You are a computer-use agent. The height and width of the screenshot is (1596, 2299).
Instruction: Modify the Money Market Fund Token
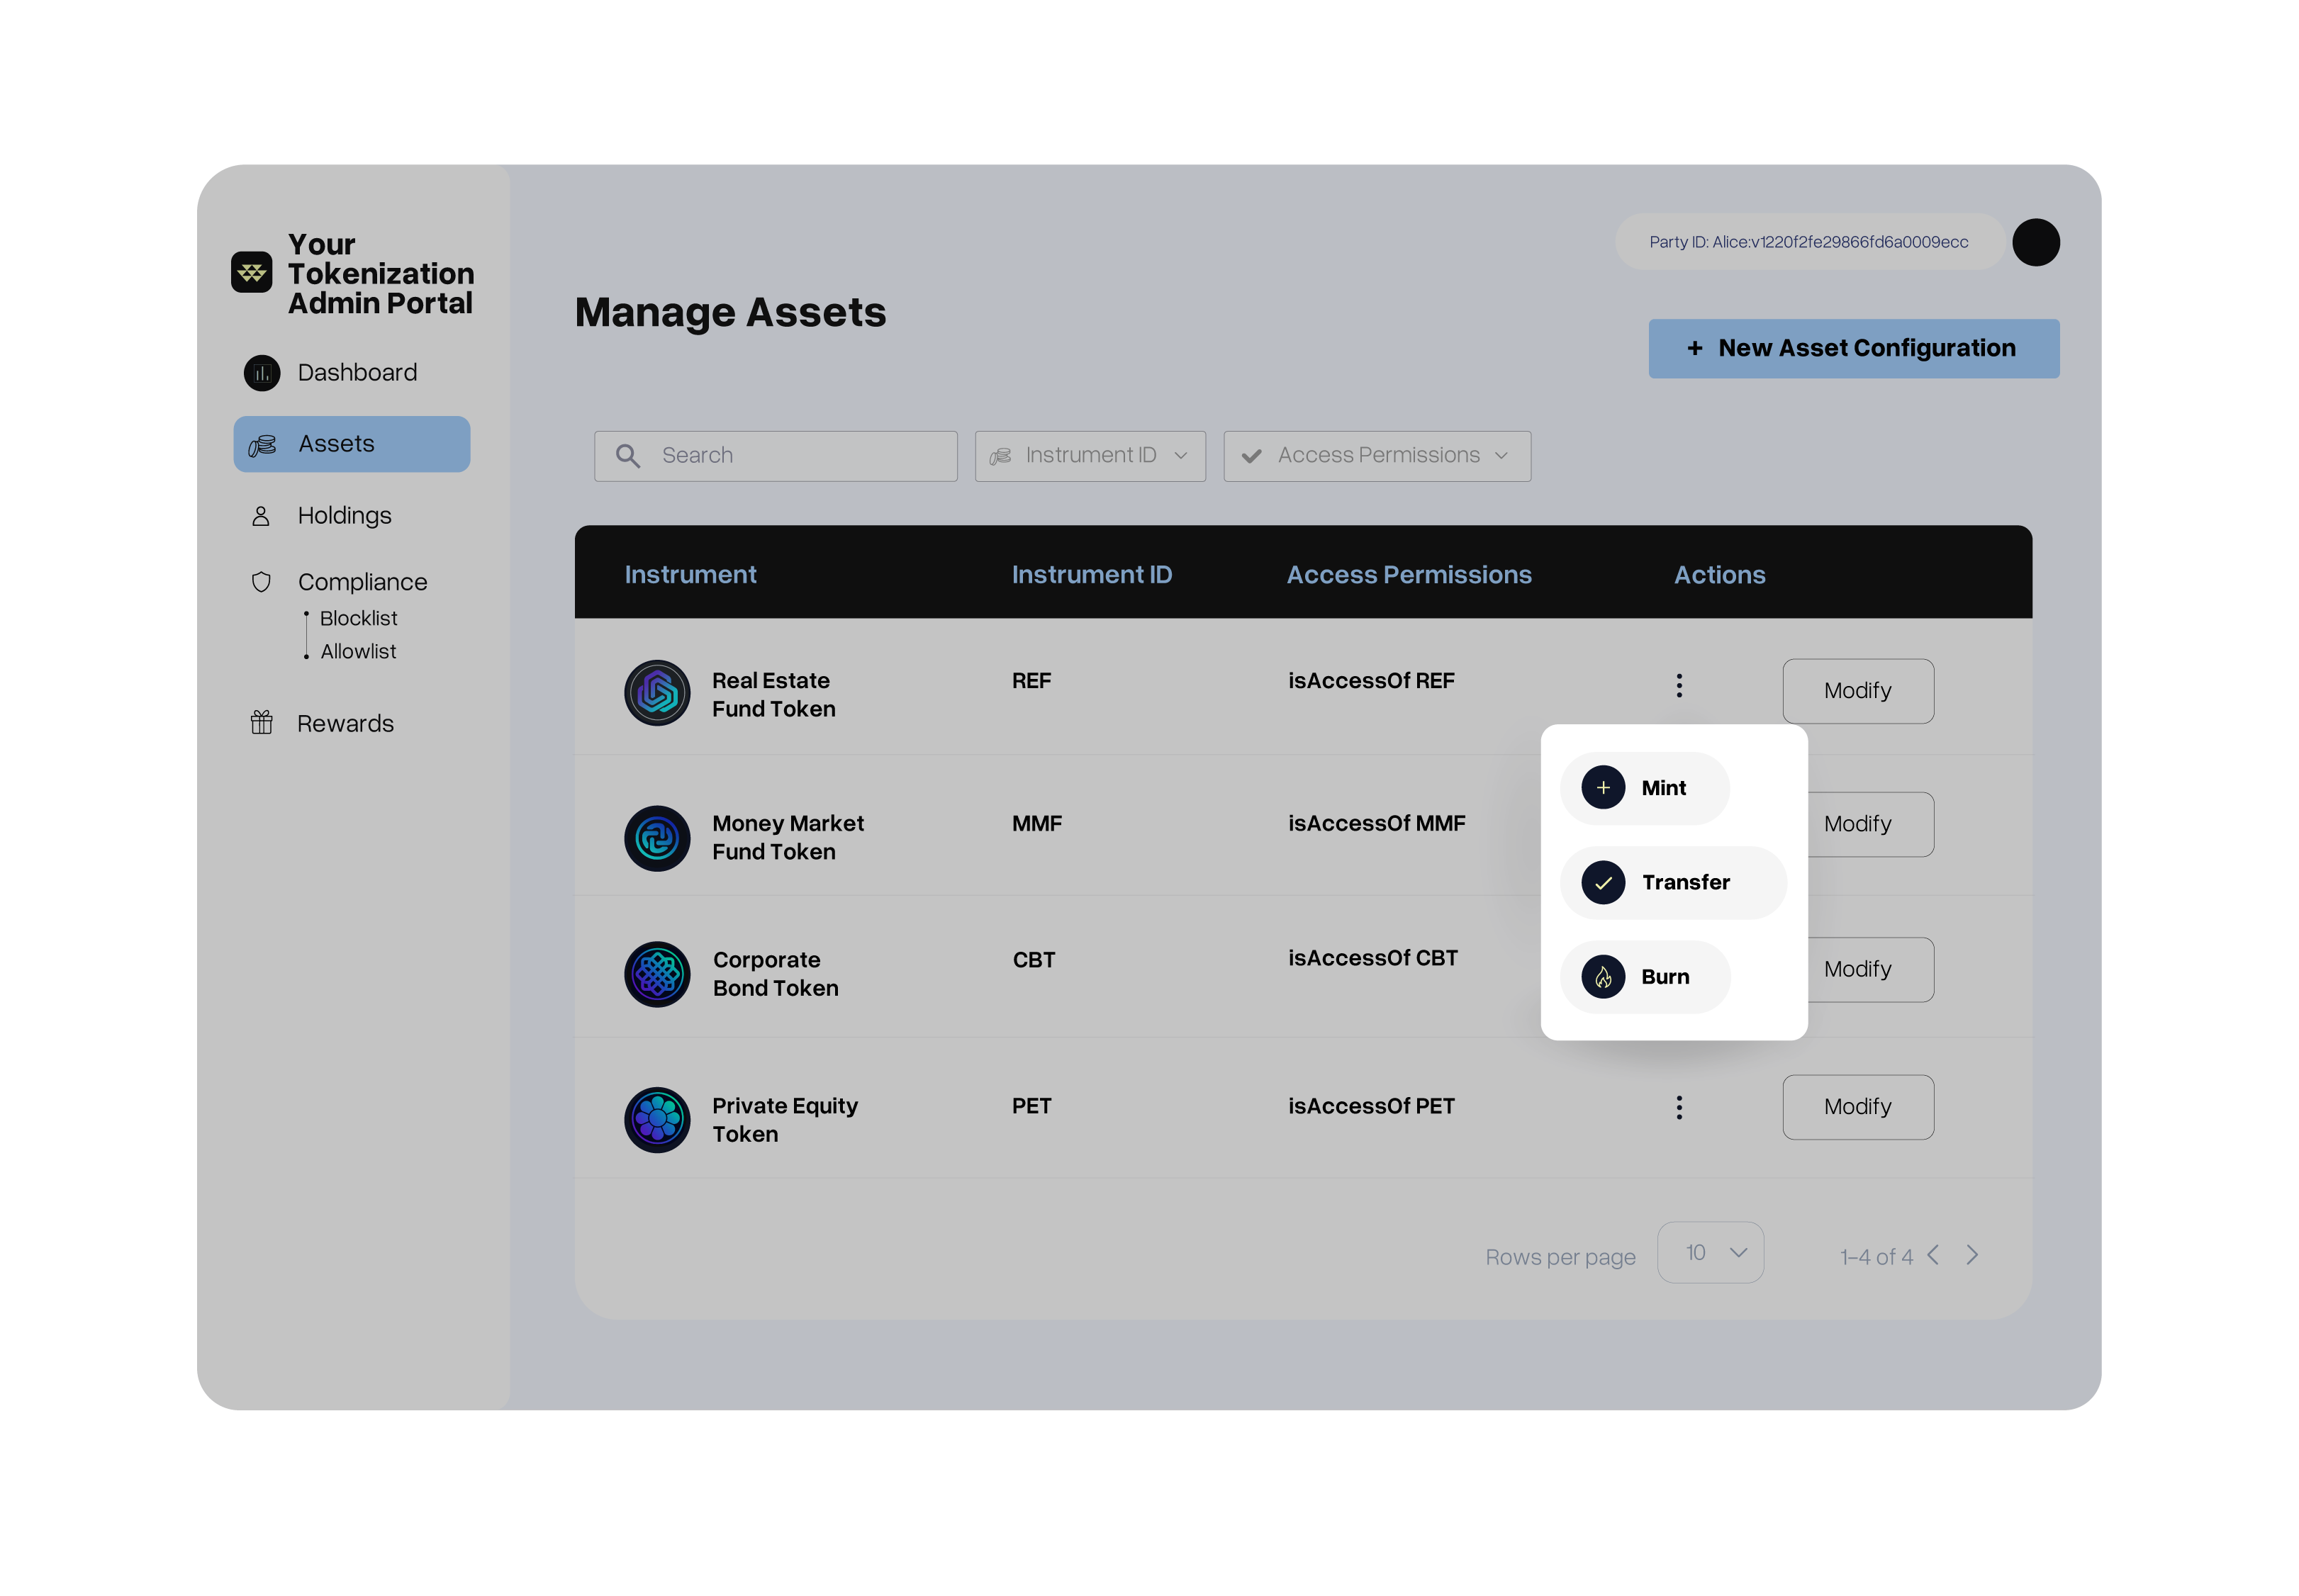click(x=1870, y=824)
